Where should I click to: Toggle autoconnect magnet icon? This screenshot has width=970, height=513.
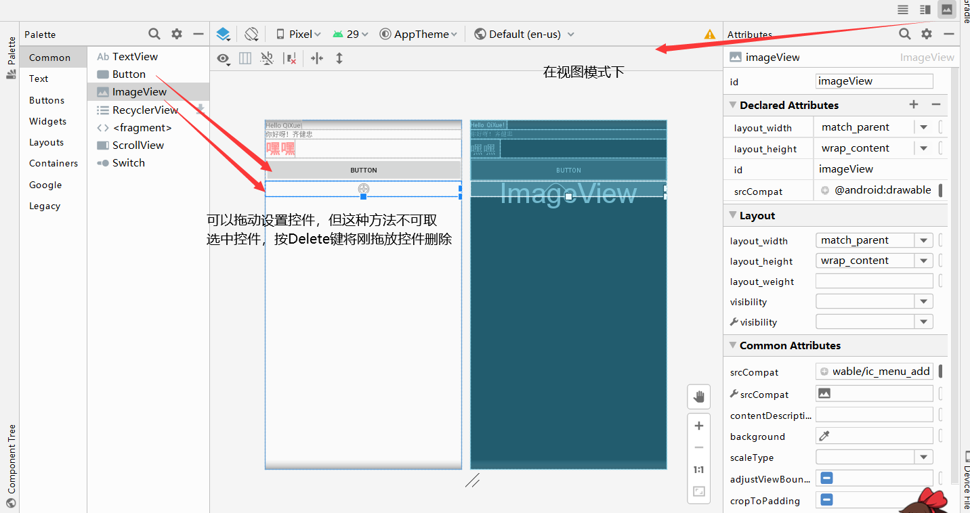(x=268, y=59)
